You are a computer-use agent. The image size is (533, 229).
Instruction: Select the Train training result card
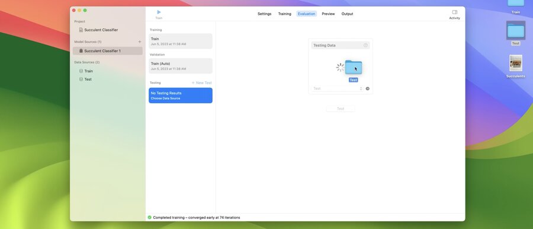(181, 41)
